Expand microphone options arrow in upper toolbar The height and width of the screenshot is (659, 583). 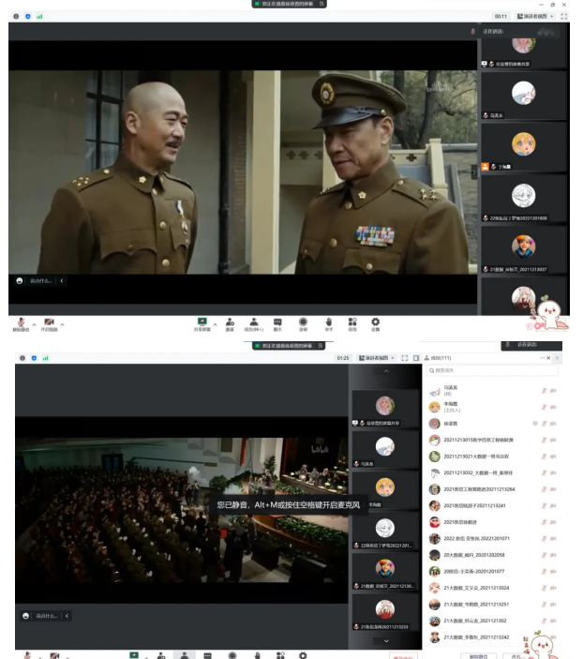[x=34, y=324]
